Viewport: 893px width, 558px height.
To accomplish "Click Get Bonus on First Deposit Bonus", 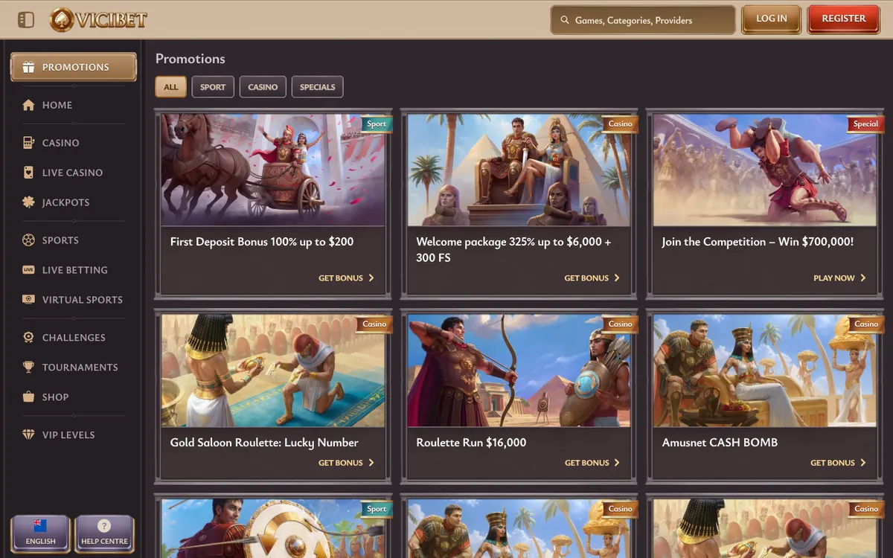I will coord(347,278).
